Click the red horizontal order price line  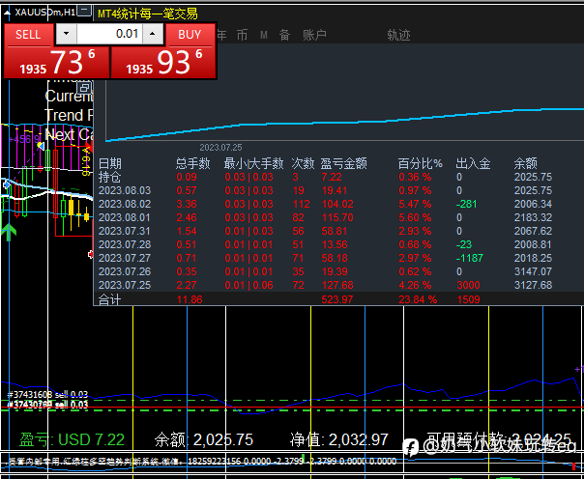[292, 408]
